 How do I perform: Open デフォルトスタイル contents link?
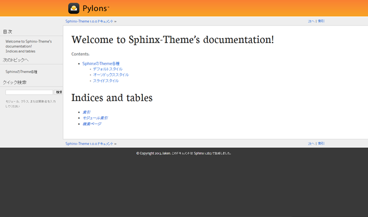(x=108, y=69)
